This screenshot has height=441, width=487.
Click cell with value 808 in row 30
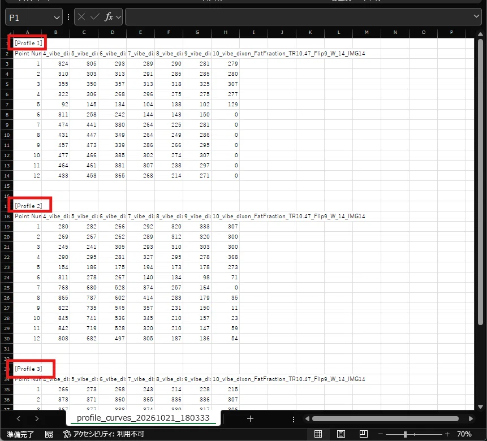[56, 339]
